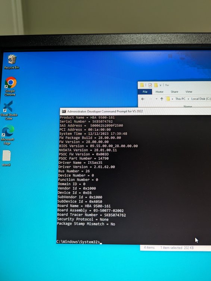
Task: Click the Name column header in Explorer
Action: (x=188, y=106)
